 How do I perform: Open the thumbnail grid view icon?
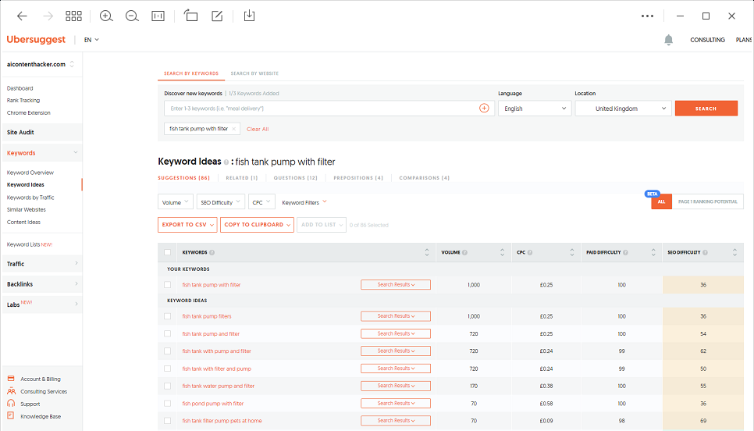pyautogui.click(x=73, y=16)
